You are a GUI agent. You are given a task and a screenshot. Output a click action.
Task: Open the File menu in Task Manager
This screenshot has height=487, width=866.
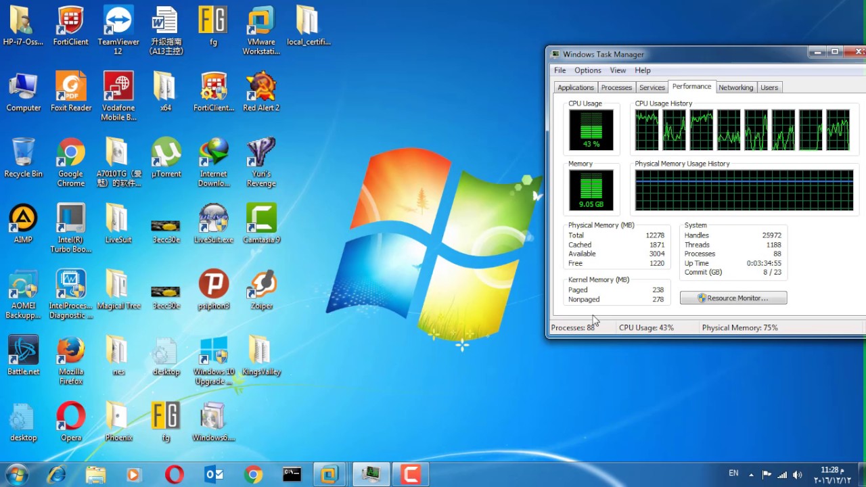[x=560, y=70]
